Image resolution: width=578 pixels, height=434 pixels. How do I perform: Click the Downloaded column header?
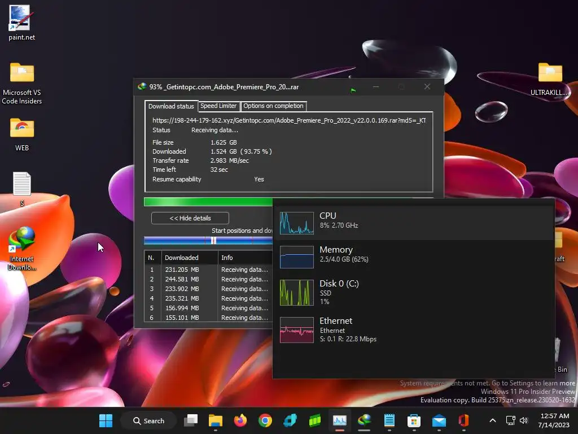point(190,258)
